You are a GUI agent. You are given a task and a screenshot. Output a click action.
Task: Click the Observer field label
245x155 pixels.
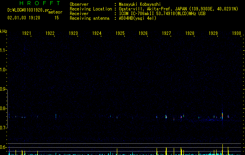click(x=79, y=4)
